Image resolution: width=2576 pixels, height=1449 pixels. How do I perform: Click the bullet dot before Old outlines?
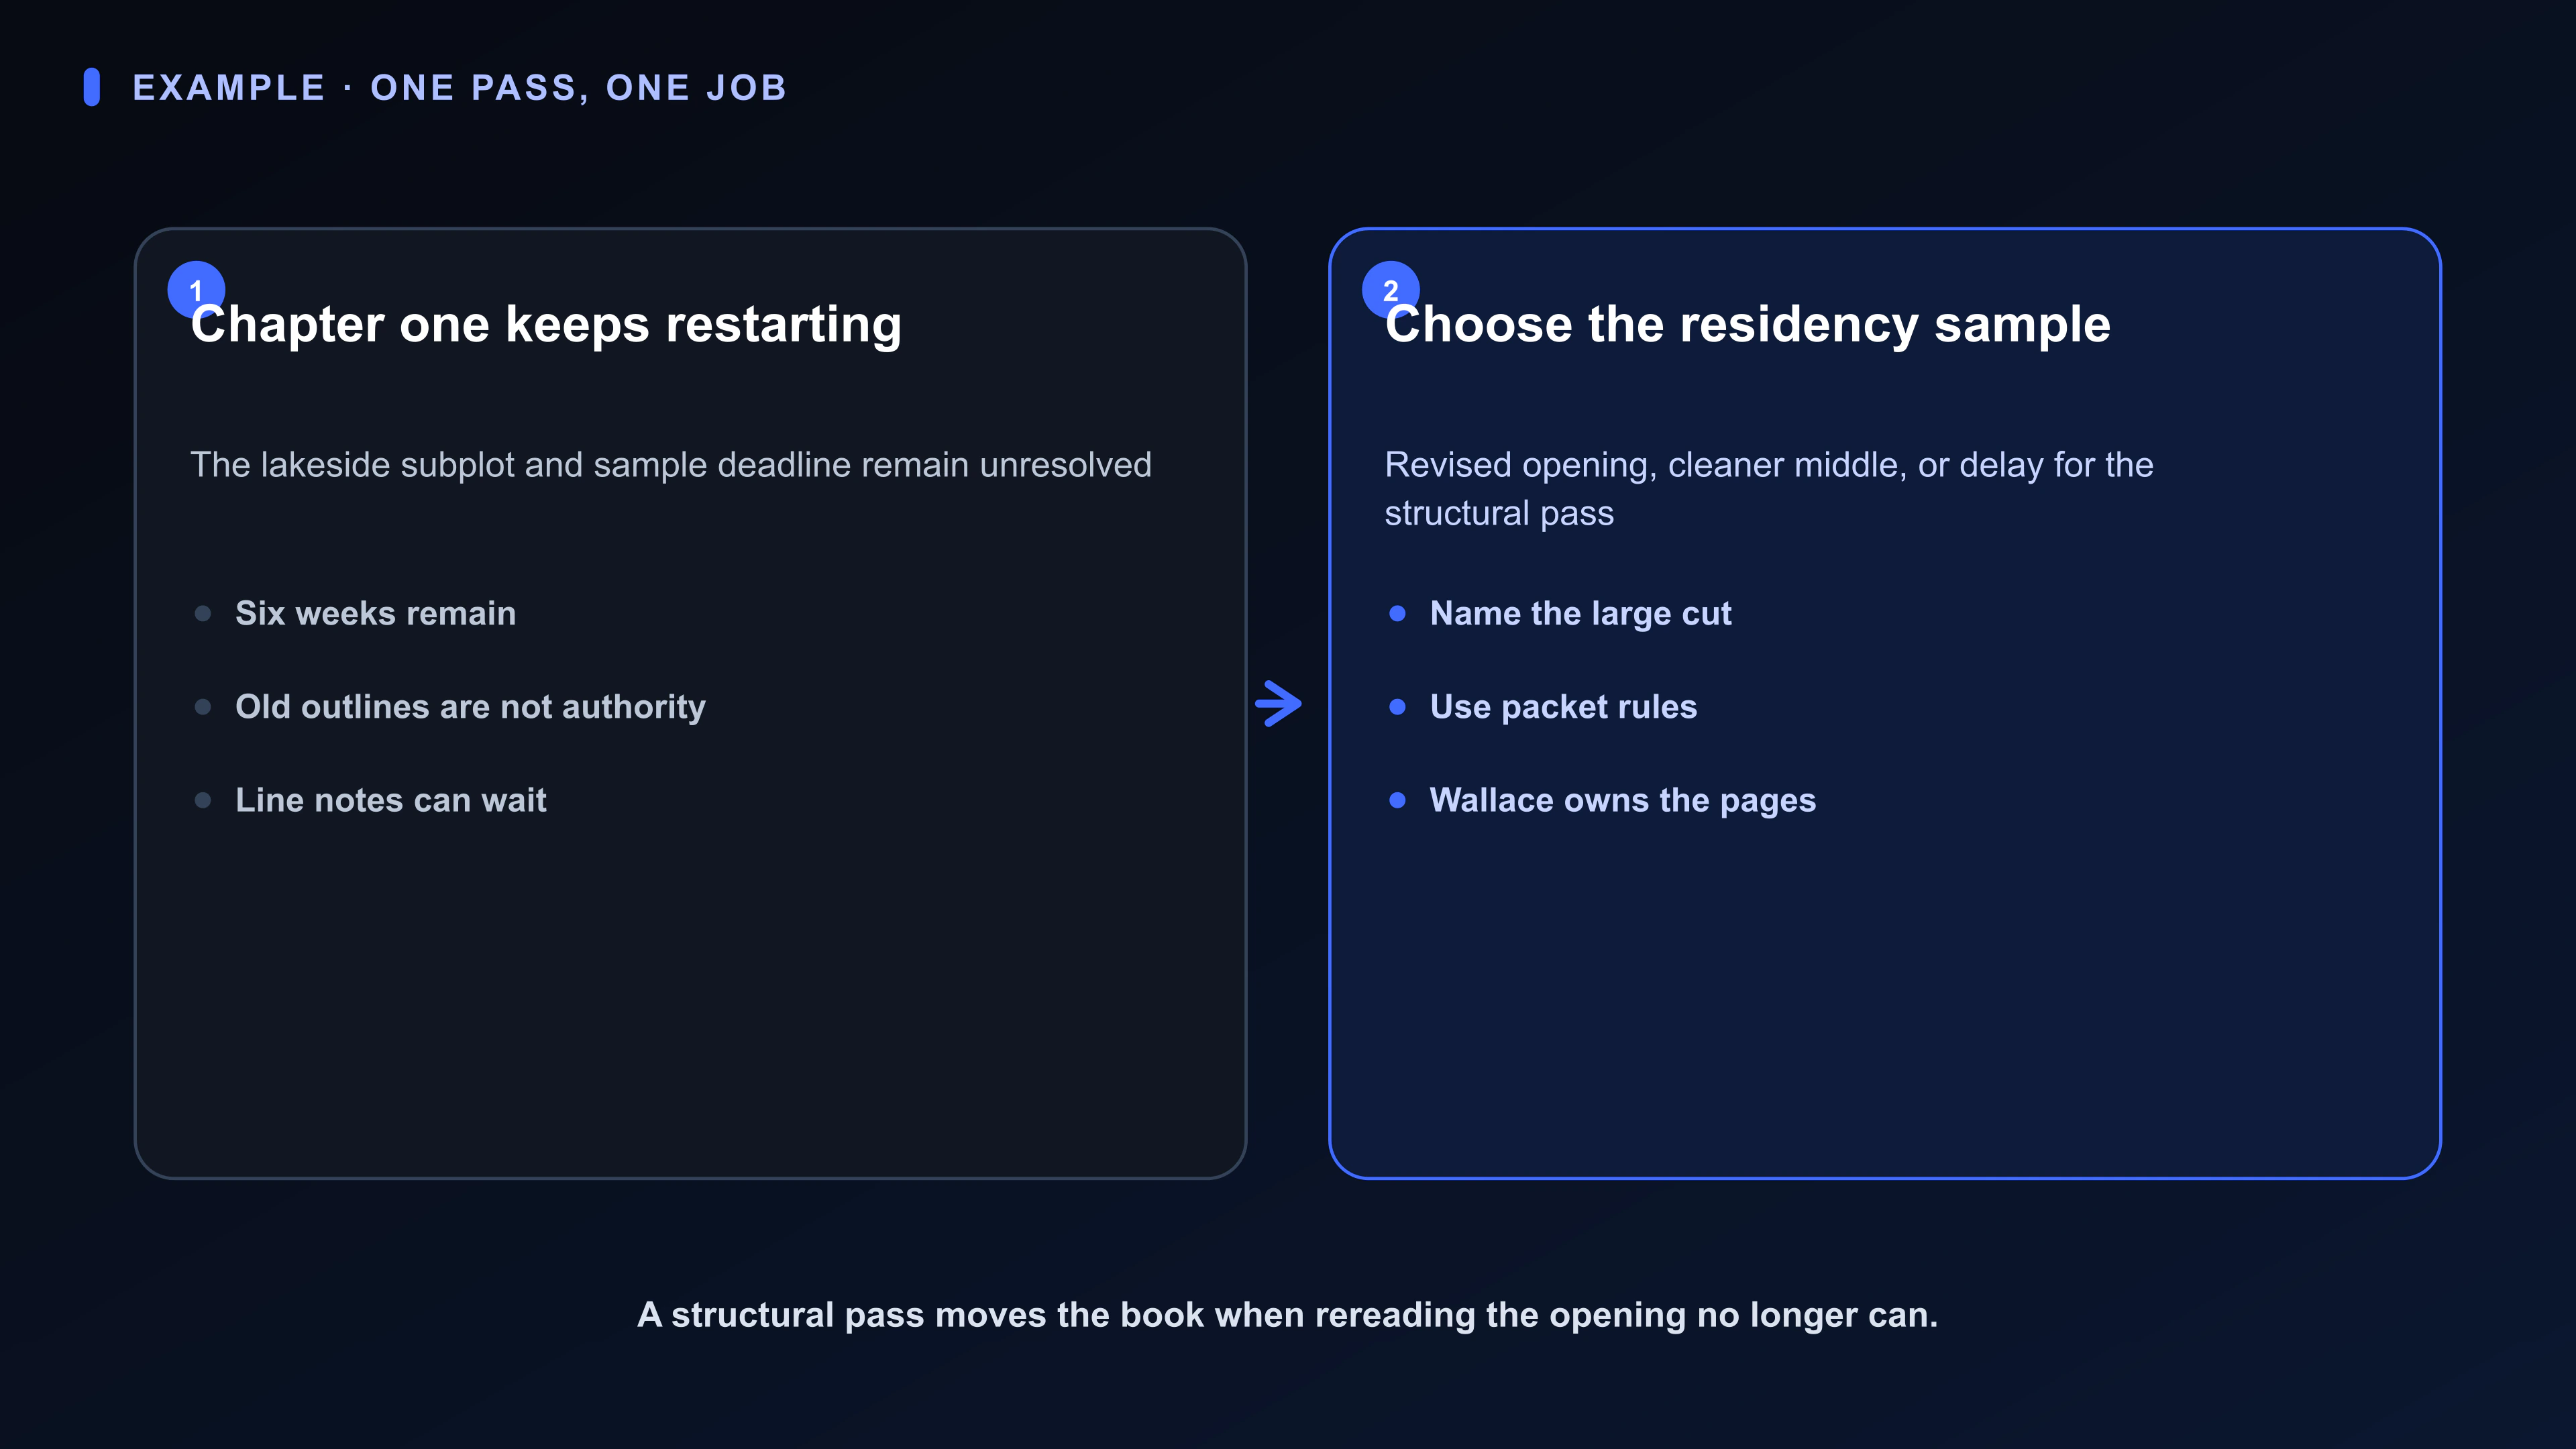tap(203, 707)
